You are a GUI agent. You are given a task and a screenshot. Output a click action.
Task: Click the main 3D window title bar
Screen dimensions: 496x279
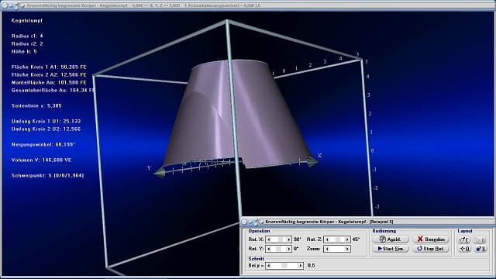248,5
